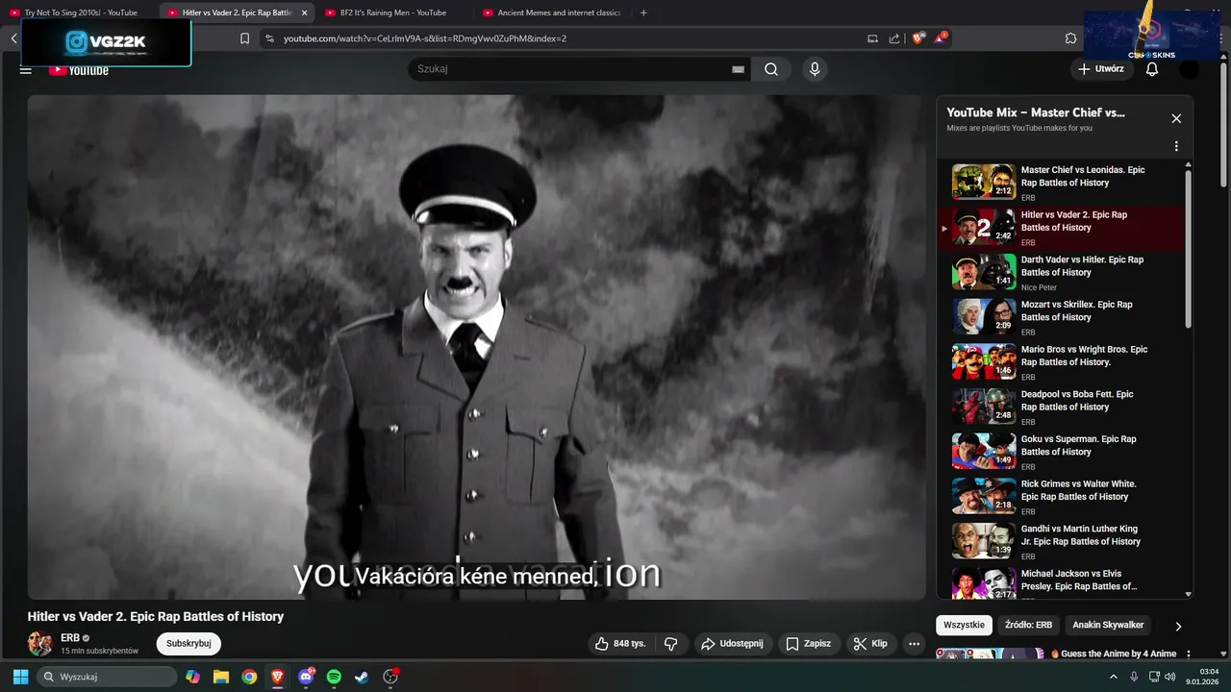
Task: Open the taskbar clock showing 03:04
Action: 1204,677
